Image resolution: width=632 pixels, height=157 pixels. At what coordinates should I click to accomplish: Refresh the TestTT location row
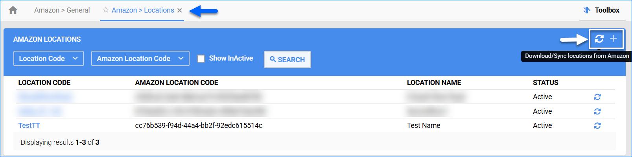coord(597,126)
